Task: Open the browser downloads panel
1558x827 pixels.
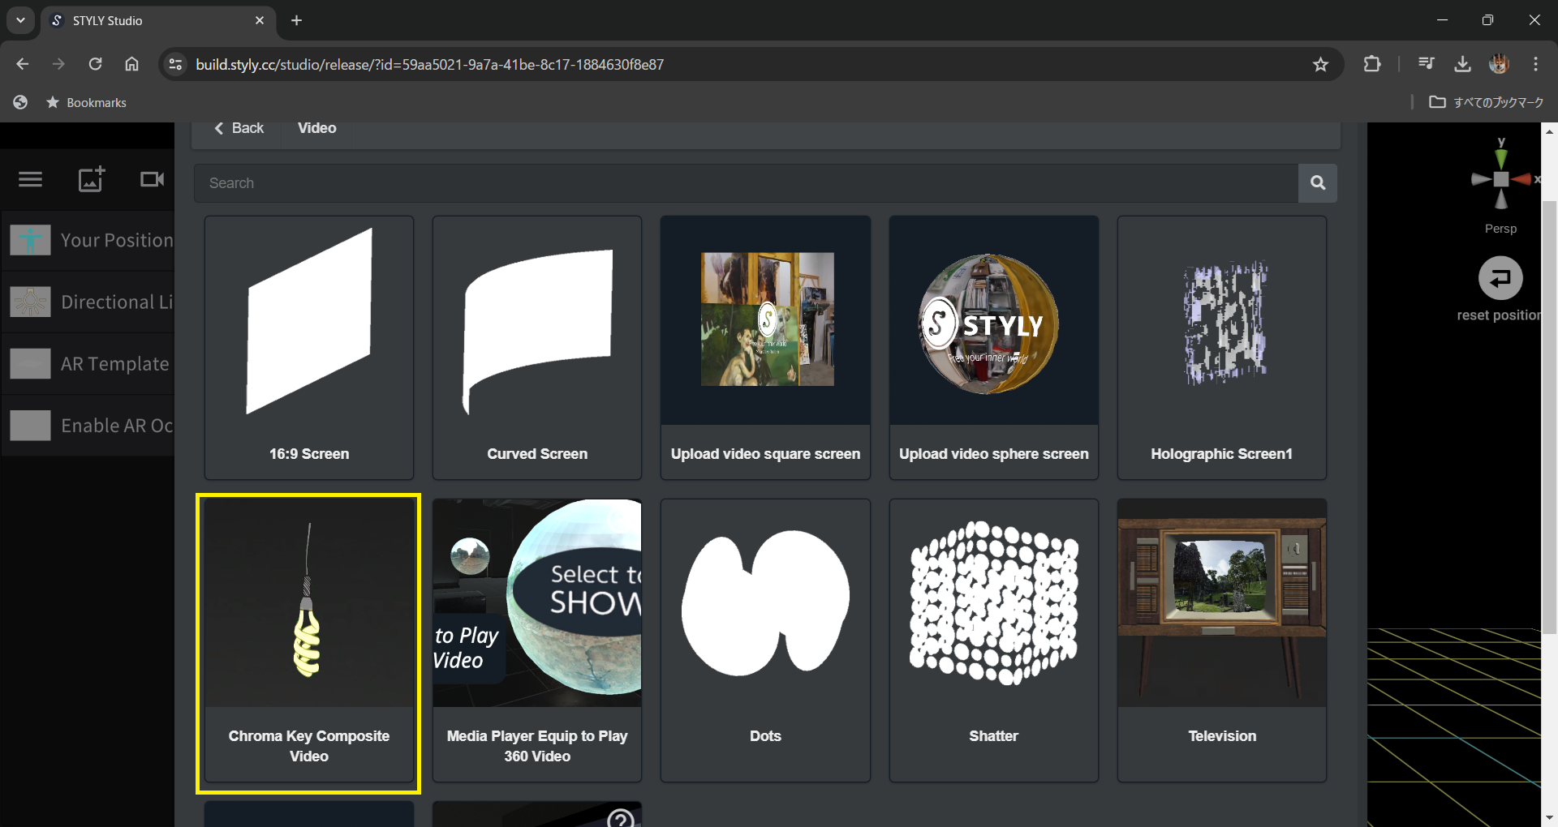Action: 1462,64
